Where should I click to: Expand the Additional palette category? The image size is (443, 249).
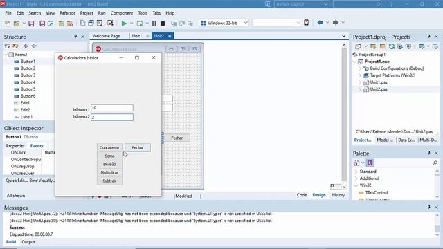(x=356, y=178)
